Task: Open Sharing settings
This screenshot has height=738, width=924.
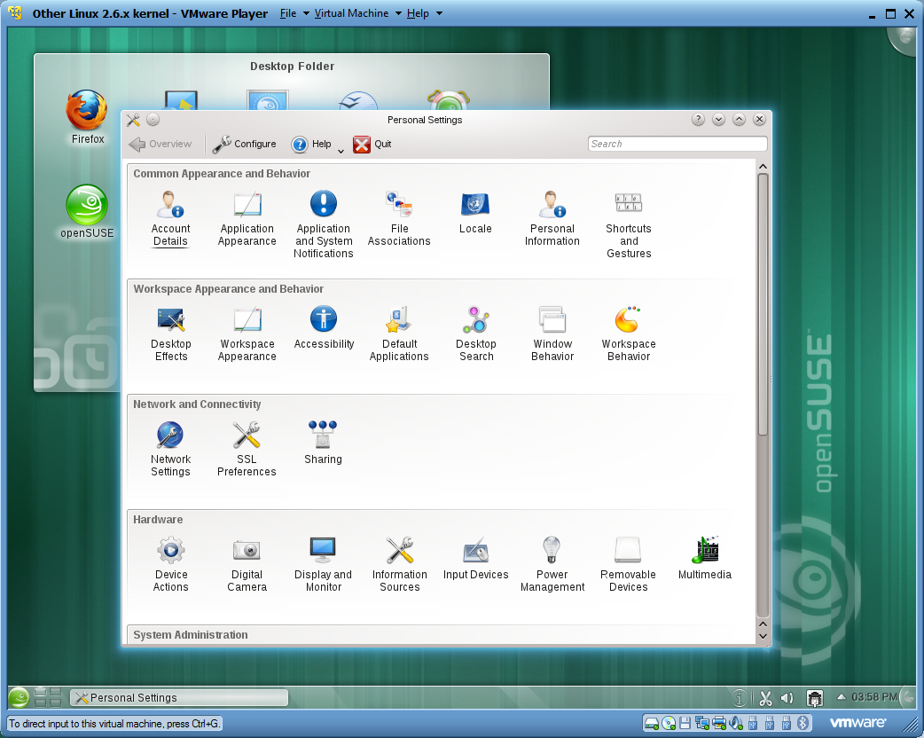Action: pyautogui.click(x=323, y=443)
